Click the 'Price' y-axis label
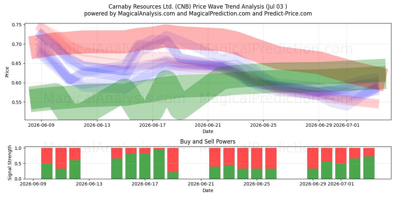The width and height of the screenshot is (396, 198). [7, 72]
